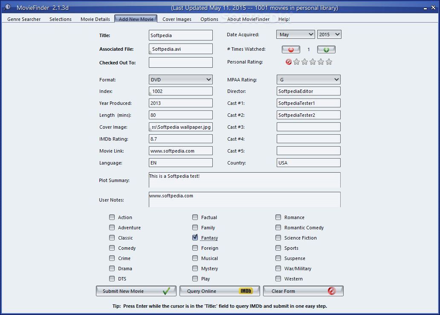
Task: Open the Cover Images tab
Action: [x=177, y=19]
